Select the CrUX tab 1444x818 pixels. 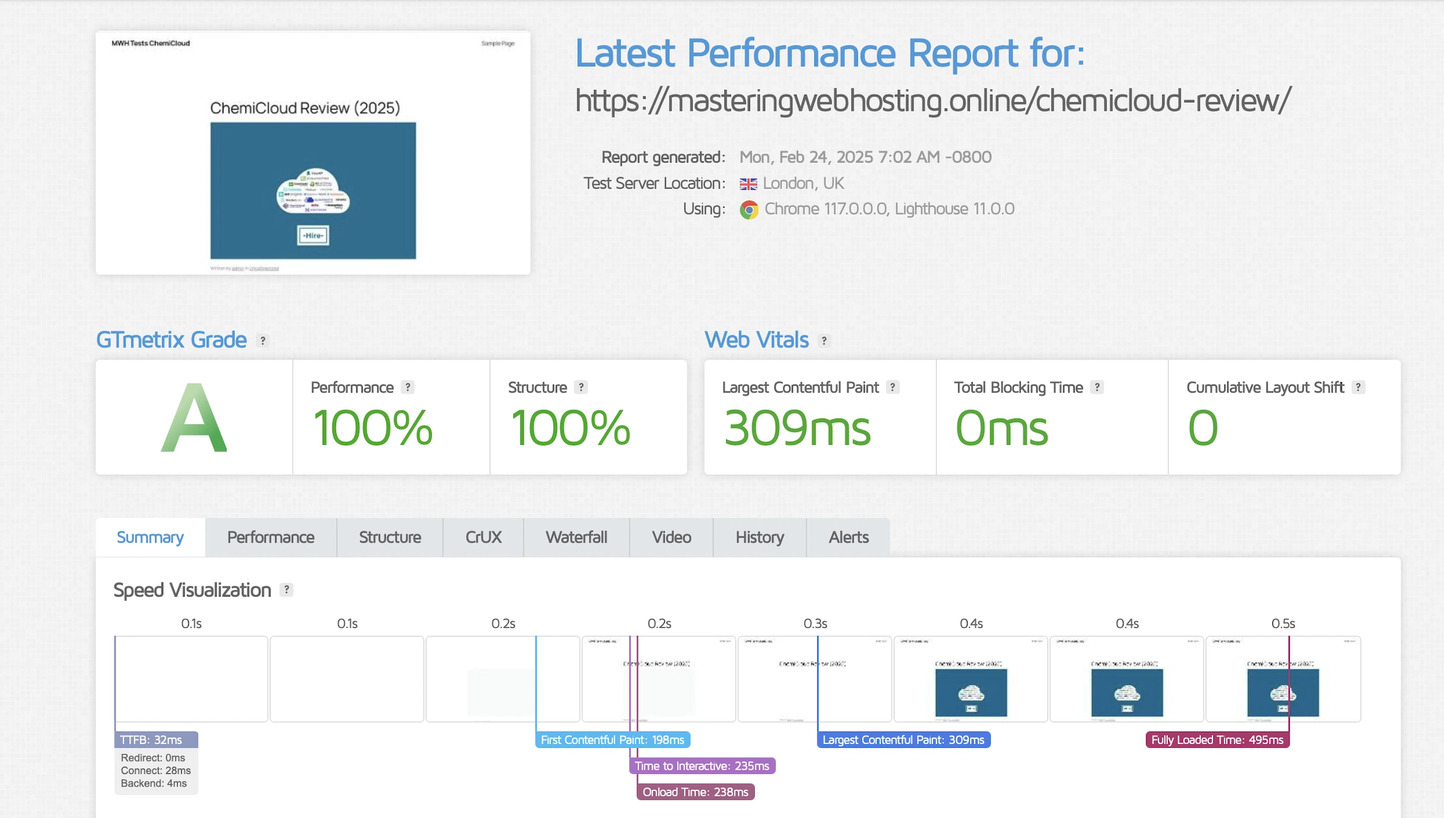pos(483,537)
